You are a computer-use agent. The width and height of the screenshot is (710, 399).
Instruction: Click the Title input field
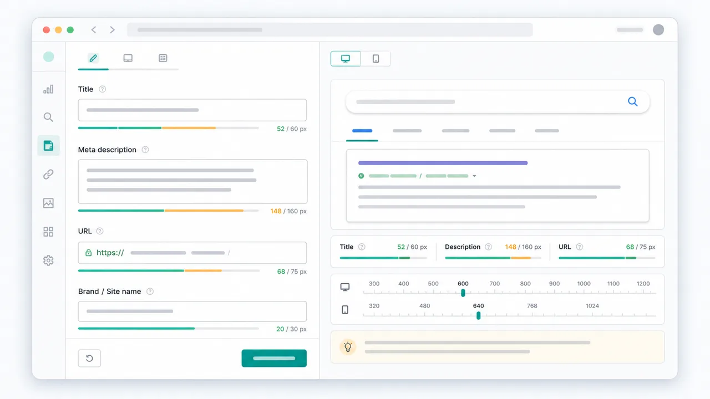tap(192, 110)
